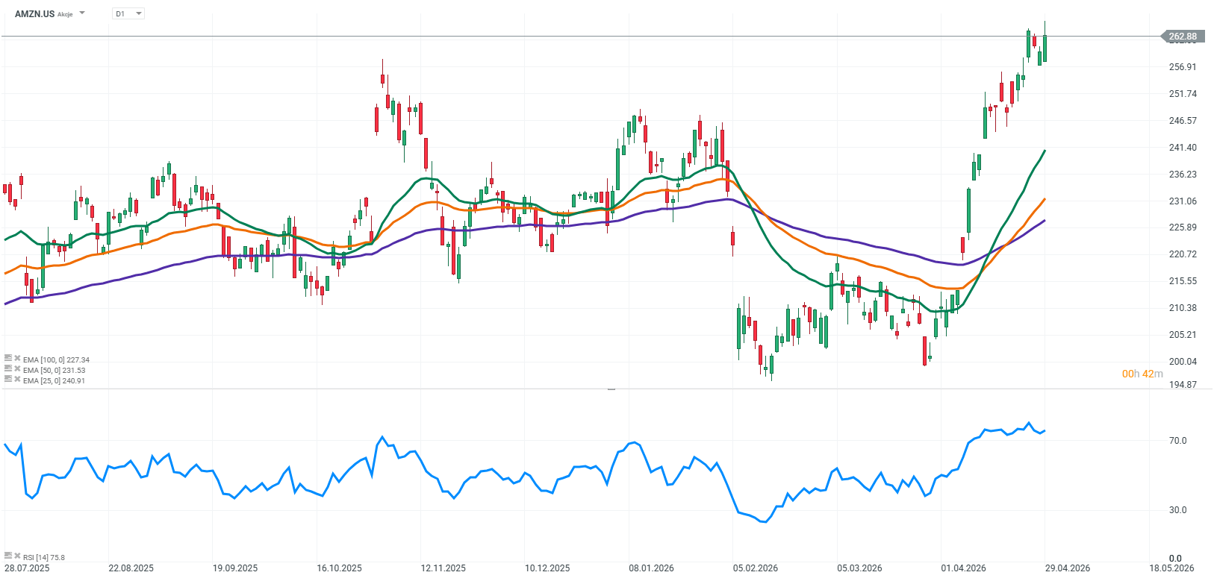Expand the AMZN.US symbol dropdown arrow
1214x581 pixels.
tap(82, 13)
